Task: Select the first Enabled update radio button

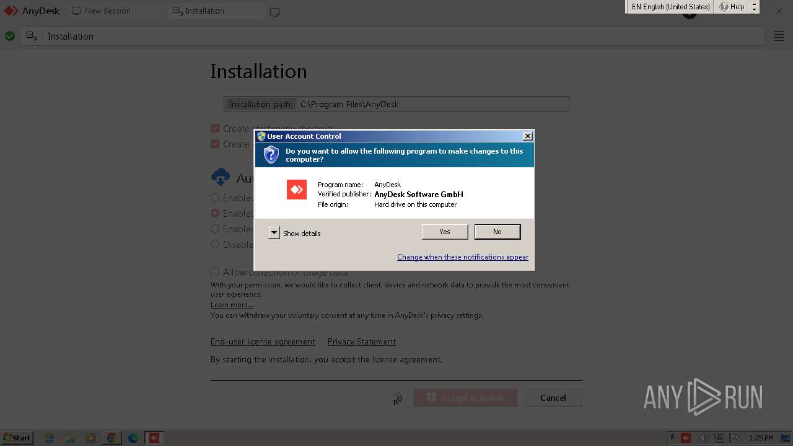Action: (x=215, y=198)
